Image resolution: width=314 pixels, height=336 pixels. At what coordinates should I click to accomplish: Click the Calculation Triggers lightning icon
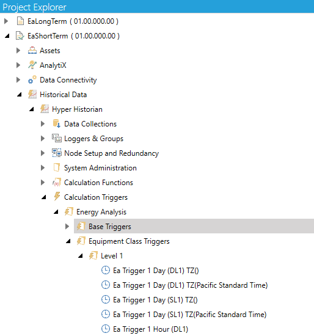(x=57, y=197)
